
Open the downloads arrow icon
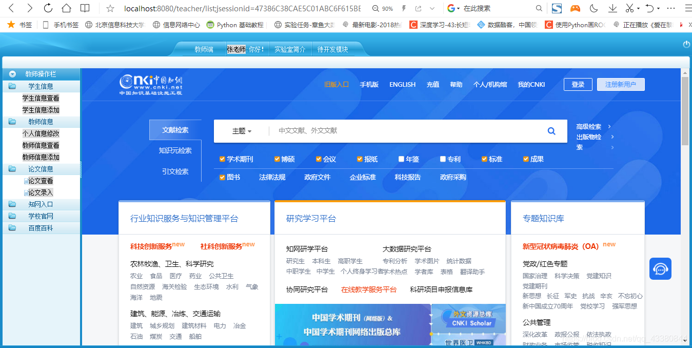click(x=612, y=8)
